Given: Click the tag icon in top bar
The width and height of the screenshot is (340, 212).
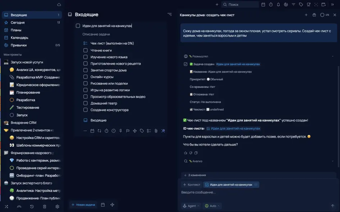Looking at the screenshot, I should (x=301, y=5).
